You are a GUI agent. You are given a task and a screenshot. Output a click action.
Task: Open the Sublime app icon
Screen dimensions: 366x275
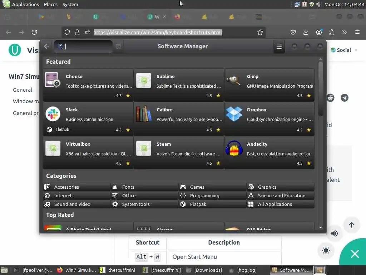click(144, 81)
